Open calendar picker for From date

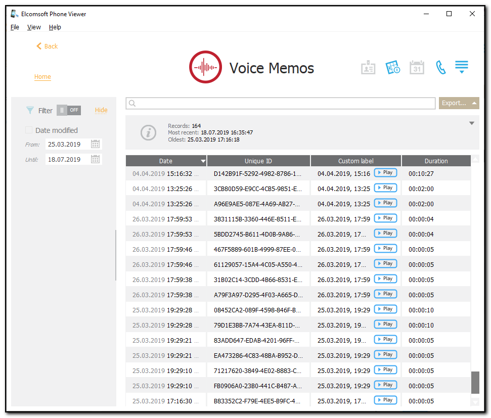[x=95, y=144]
